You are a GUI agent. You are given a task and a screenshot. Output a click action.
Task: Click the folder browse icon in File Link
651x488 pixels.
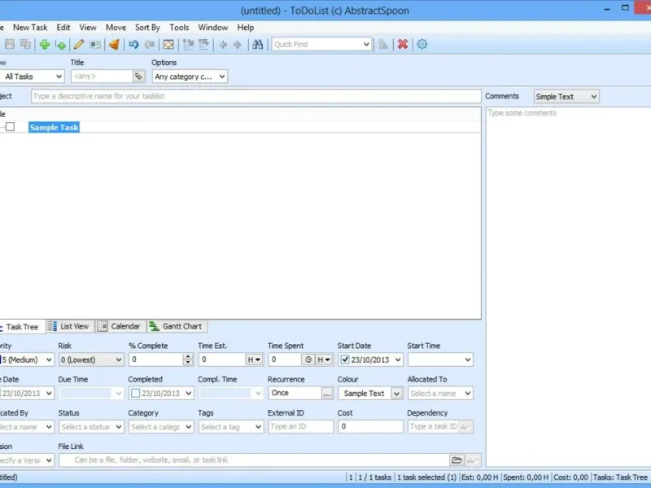457,460
